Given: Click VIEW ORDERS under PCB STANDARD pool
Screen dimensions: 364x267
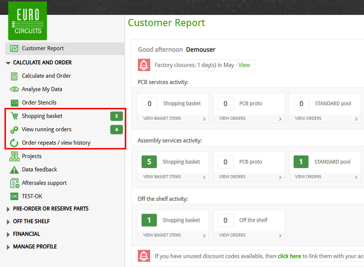Looking at the screenshot, I should pyautogui.click(x=308, y=118).
